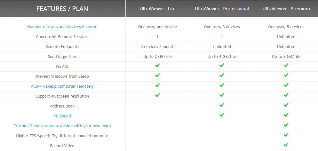Click the PC Sound checkmark under Premium

point(286,115)
